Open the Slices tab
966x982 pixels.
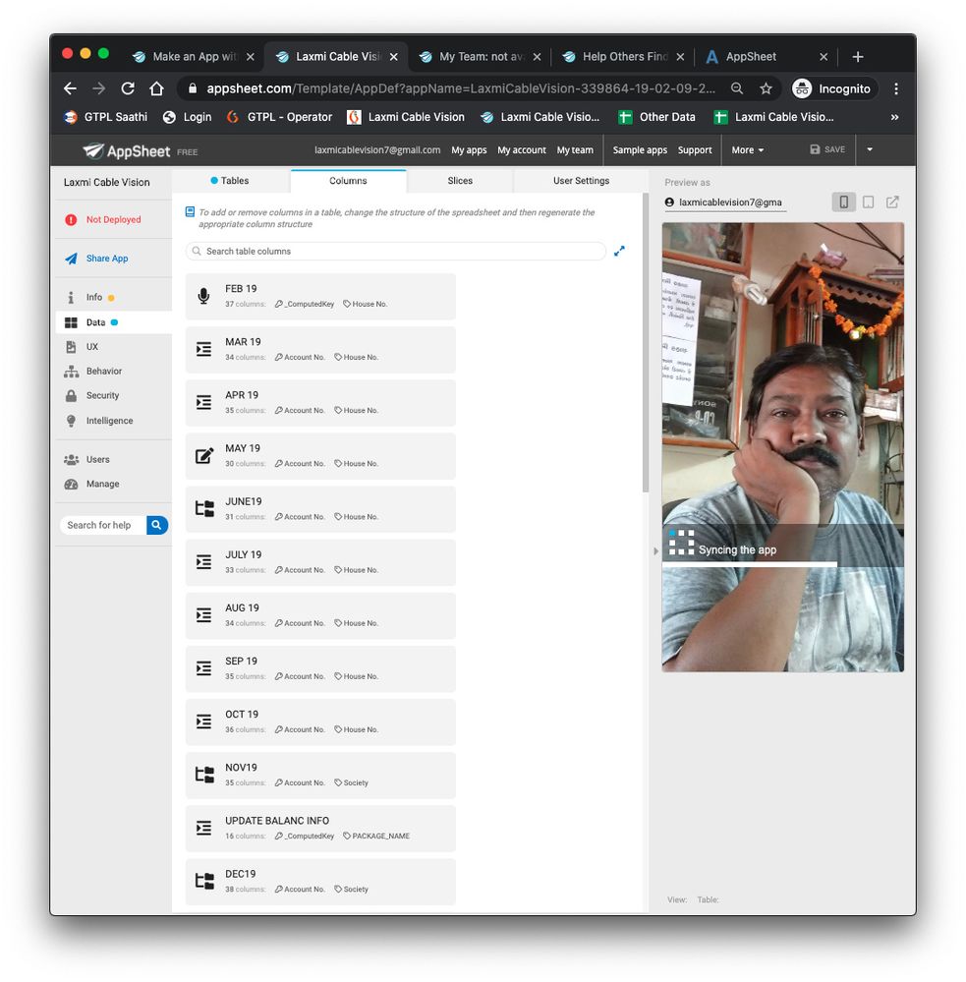[x=460, y=180]
